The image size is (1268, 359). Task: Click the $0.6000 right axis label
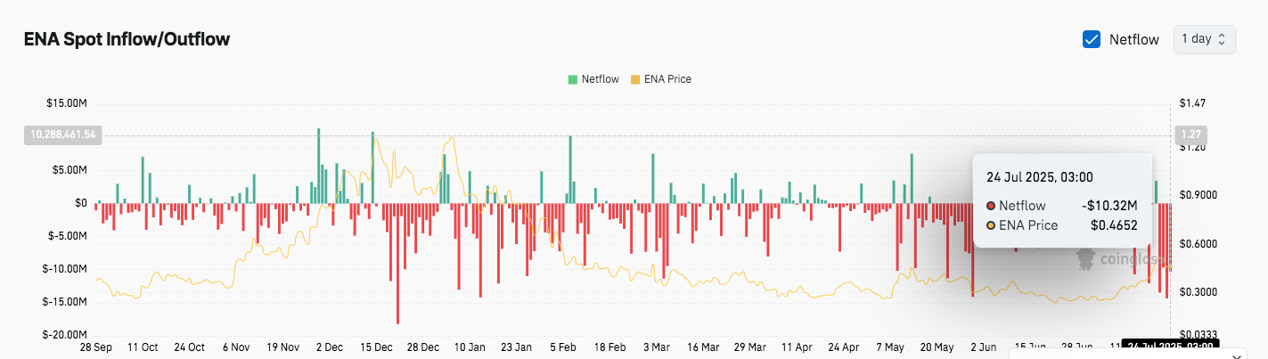[x=1197, y=244]
